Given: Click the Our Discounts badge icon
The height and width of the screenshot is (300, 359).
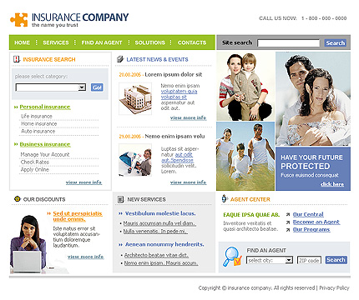Looking at the screenshot, I should [x=18, y=199].
